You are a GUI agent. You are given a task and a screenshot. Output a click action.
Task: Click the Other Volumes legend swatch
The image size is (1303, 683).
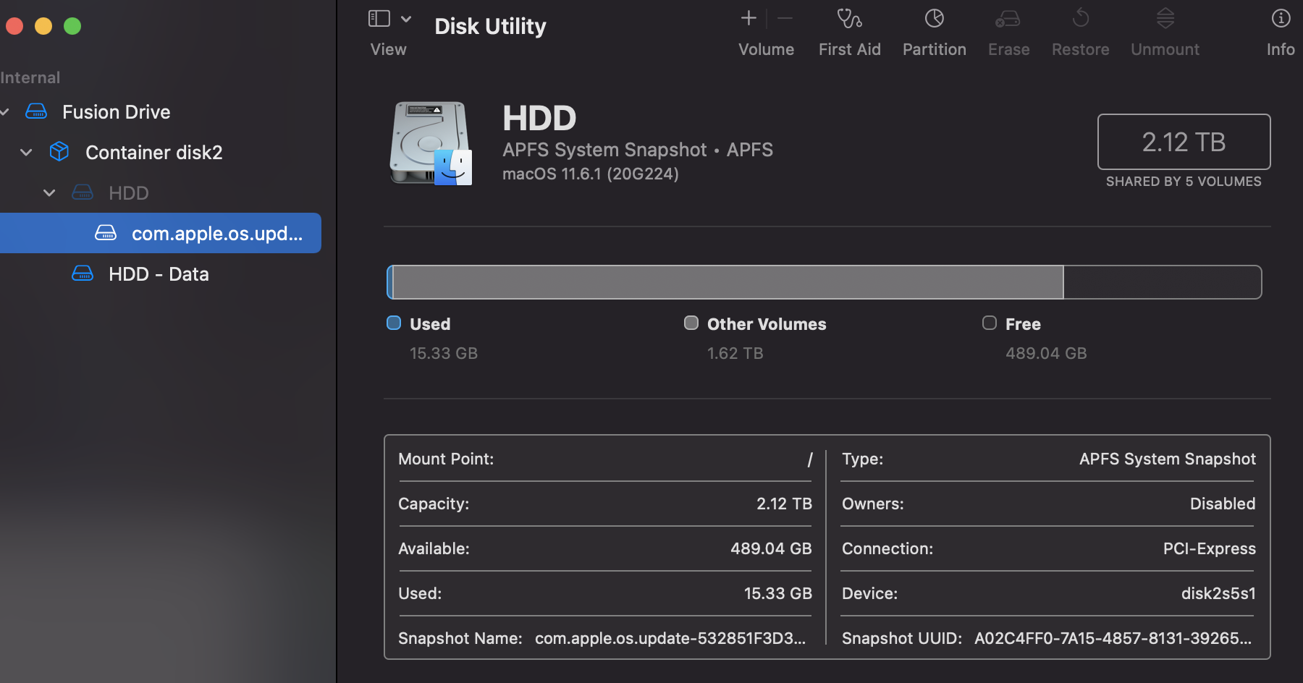pyautogui.click(x=691, y=323)
